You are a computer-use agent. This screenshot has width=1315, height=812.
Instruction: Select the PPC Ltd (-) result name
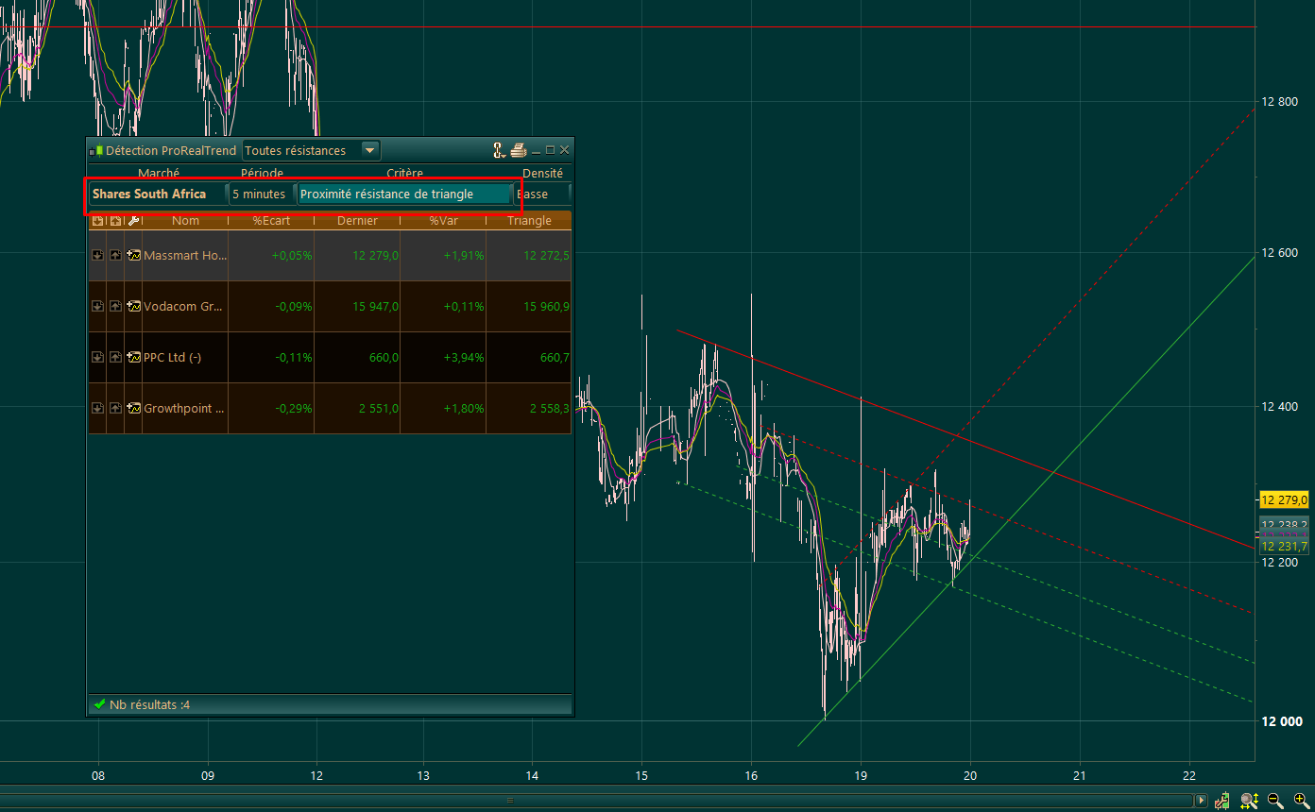(173, 357)
